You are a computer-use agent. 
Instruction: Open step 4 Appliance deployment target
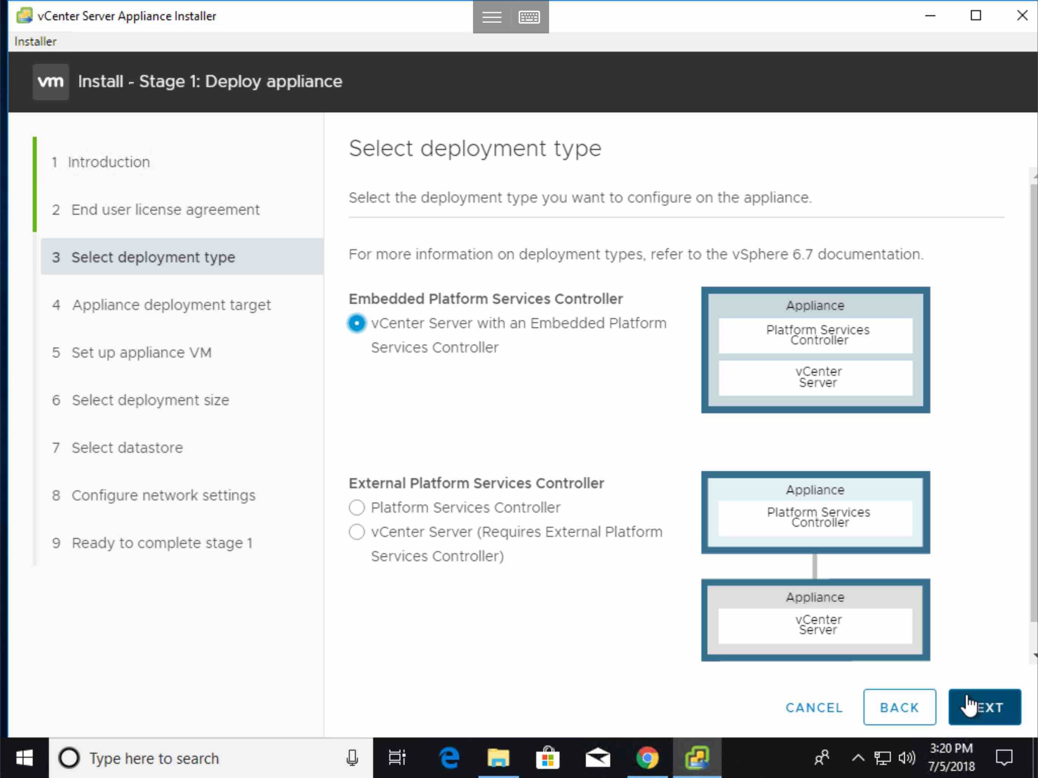[161, 305]
